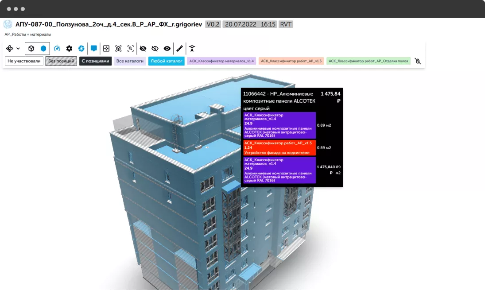This screenshot has height=290, width=485.
Task: Toggle the 'Без позиций' filter
Action: (61, 61)
